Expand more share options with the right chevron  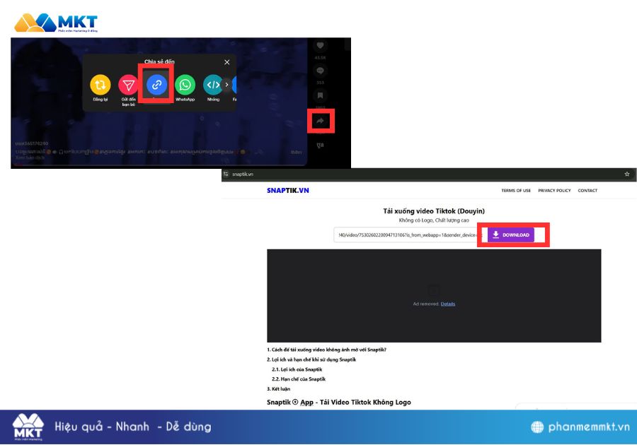point(225,86)
